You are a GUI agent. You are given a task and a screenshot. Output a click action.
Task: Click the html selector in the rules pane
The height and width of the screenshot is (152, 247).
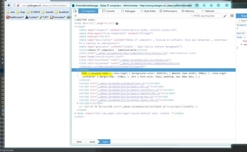click(x=239, y=37)
